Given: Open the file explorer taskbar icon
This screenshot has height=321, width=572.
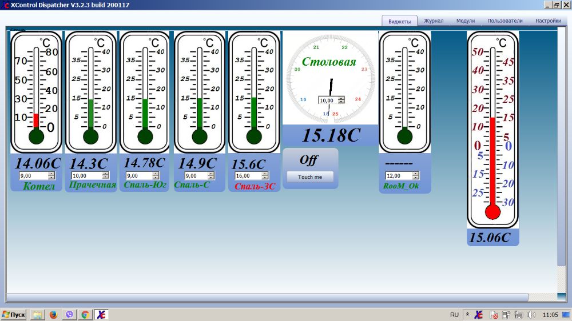Looking at the screenshot, I should click(x=37, y=315).
